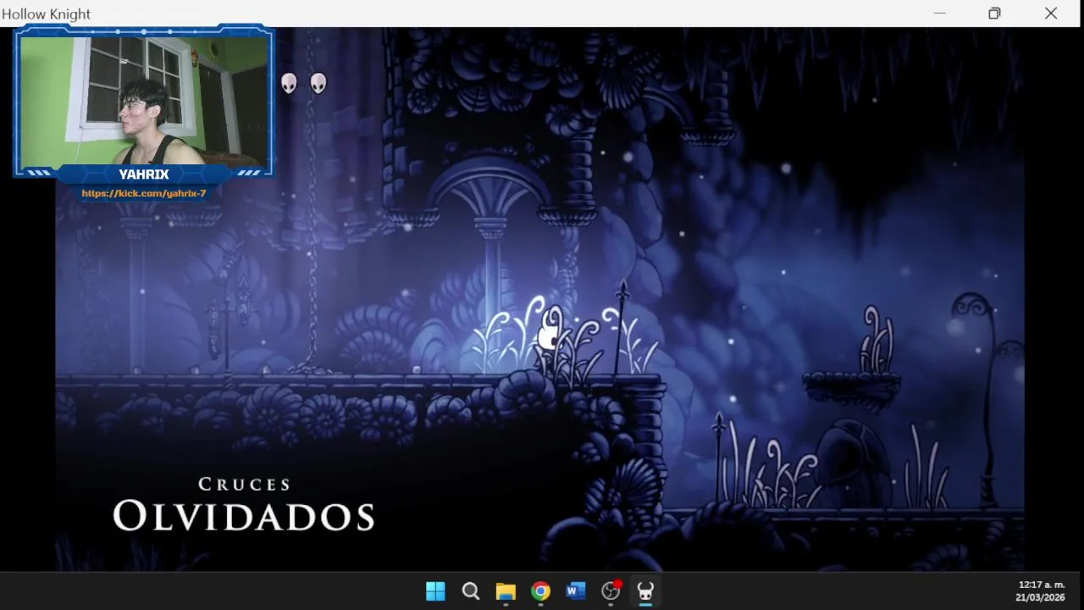
Task: Close the Hollow Knight window
Action: (x=1051, y=14)
